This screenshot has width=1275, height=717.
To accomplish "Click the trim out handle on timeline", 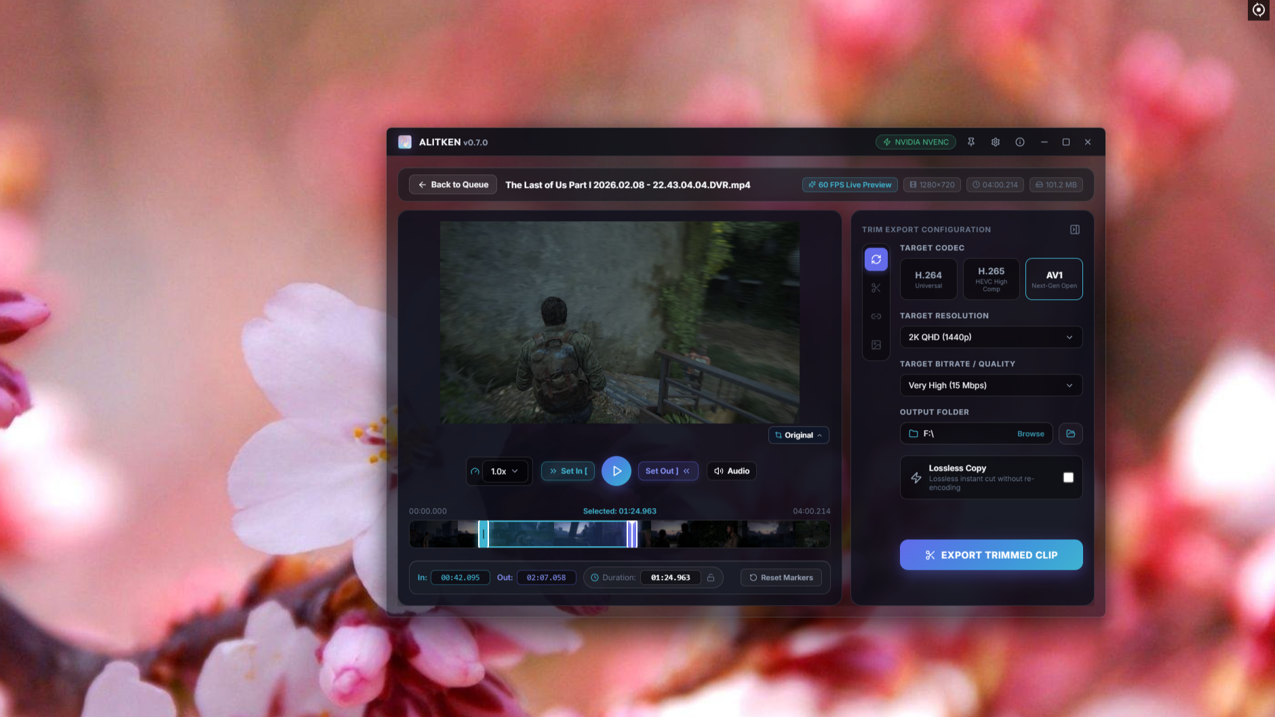I will (632, 534).
